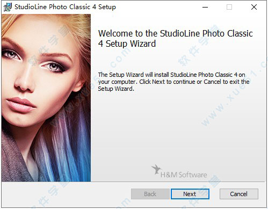The height and width of the screenshot is (209, 268).
Task: Click empty area left of Back button
Action: pyautogui.click(x=66, y=194)
